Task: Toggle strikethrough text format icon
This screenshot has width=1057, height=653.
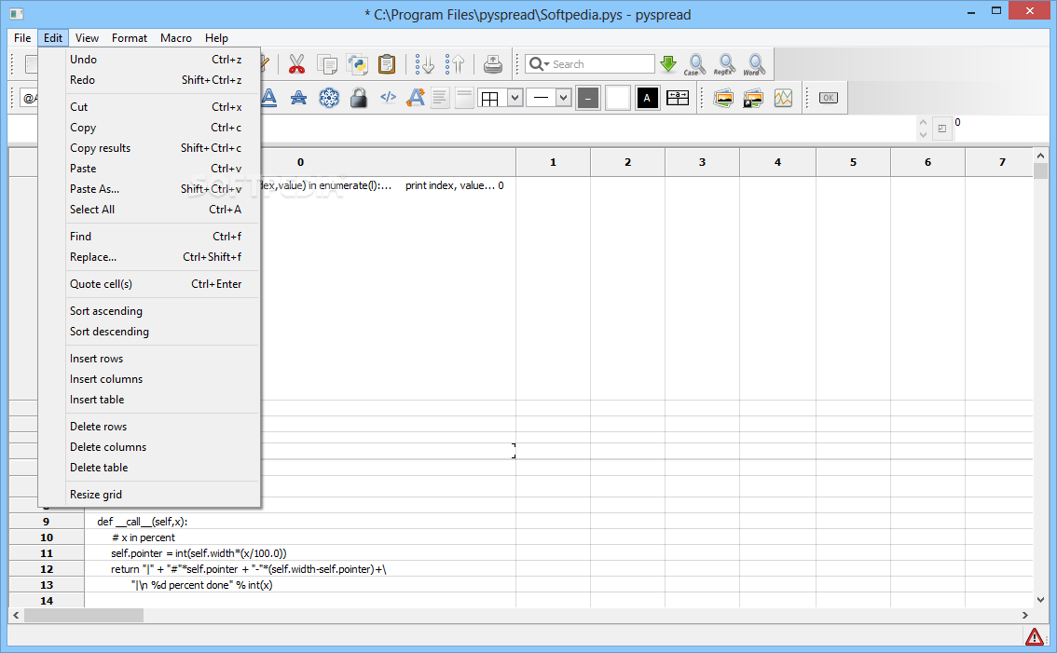Action: pos(298,98)
